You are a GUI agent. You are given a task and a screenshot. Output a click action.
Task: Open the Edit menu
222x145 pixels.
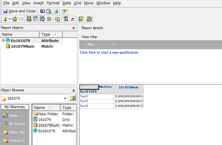(16, 3)
